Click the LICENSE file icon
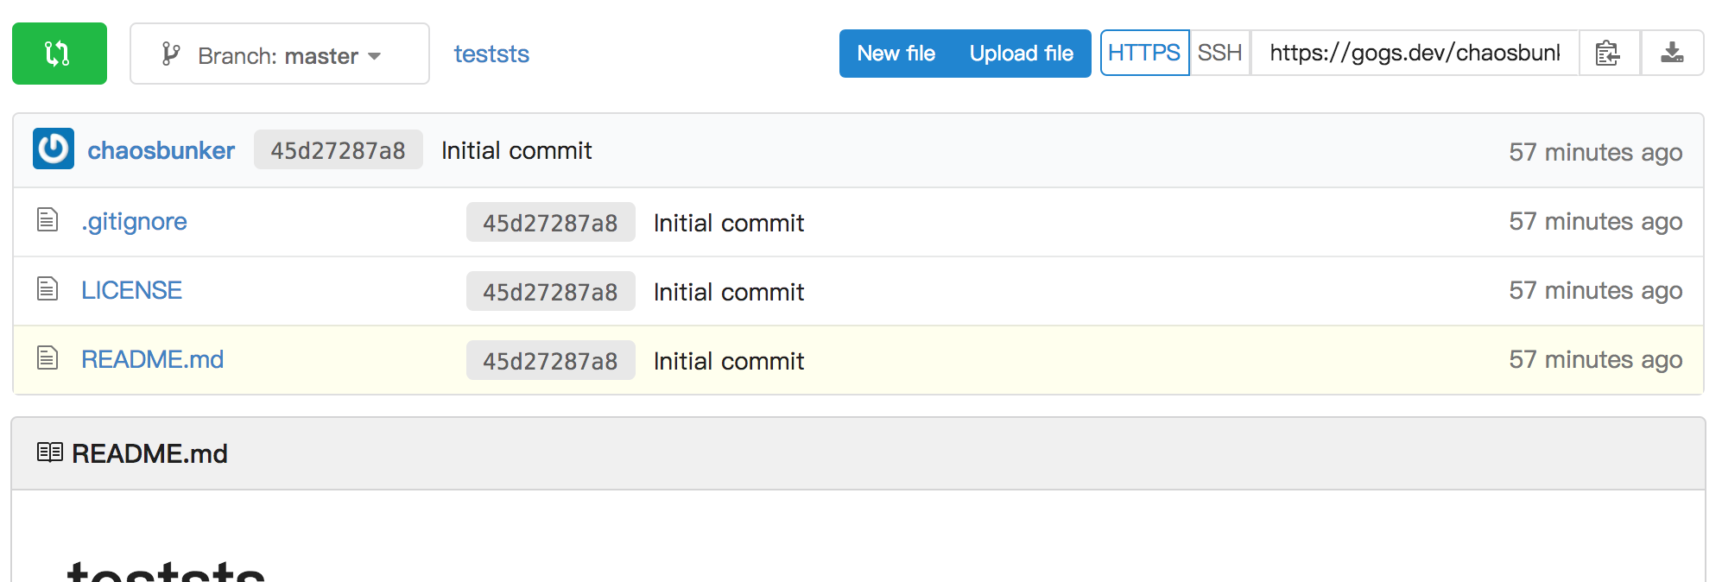The image size is (1722, 582). pyautogui.click(x=47, y=288)
